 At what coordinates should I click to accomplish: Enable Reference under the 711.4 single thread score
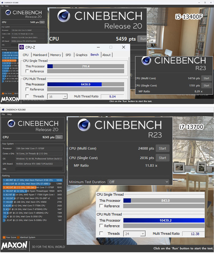(28, 71)
